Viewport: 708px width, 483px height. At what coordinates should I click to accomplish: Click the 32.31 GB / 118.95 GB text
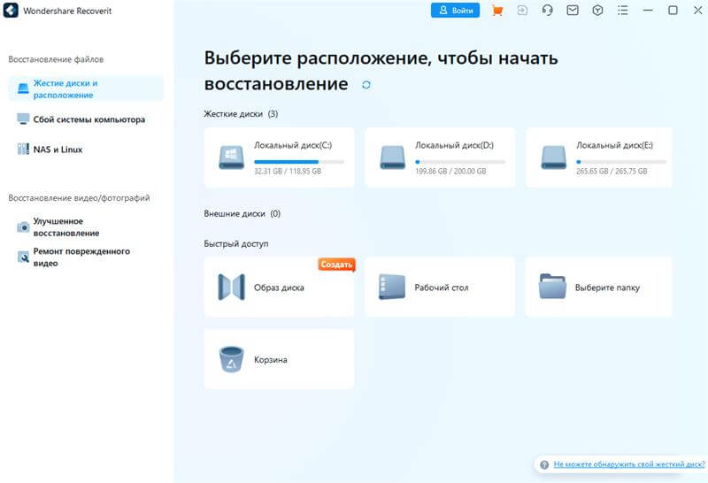[288, 172]
